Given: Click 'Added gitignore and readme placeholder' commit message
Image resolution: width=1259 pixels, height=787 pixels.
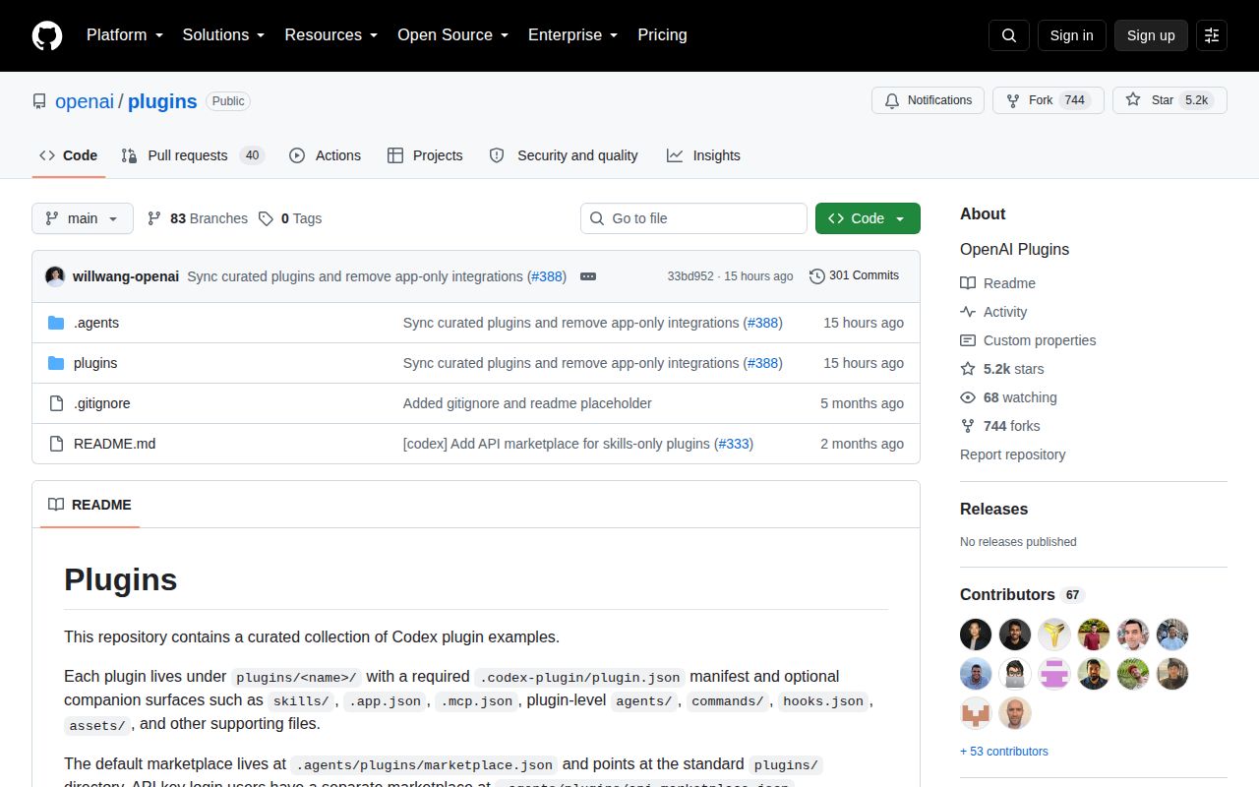Looking at the screenshot, I should pos(527,403).
